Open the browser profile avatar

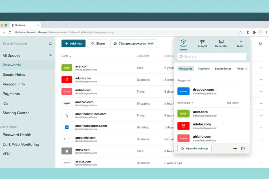pyautogui.click(x=260, y=32)
